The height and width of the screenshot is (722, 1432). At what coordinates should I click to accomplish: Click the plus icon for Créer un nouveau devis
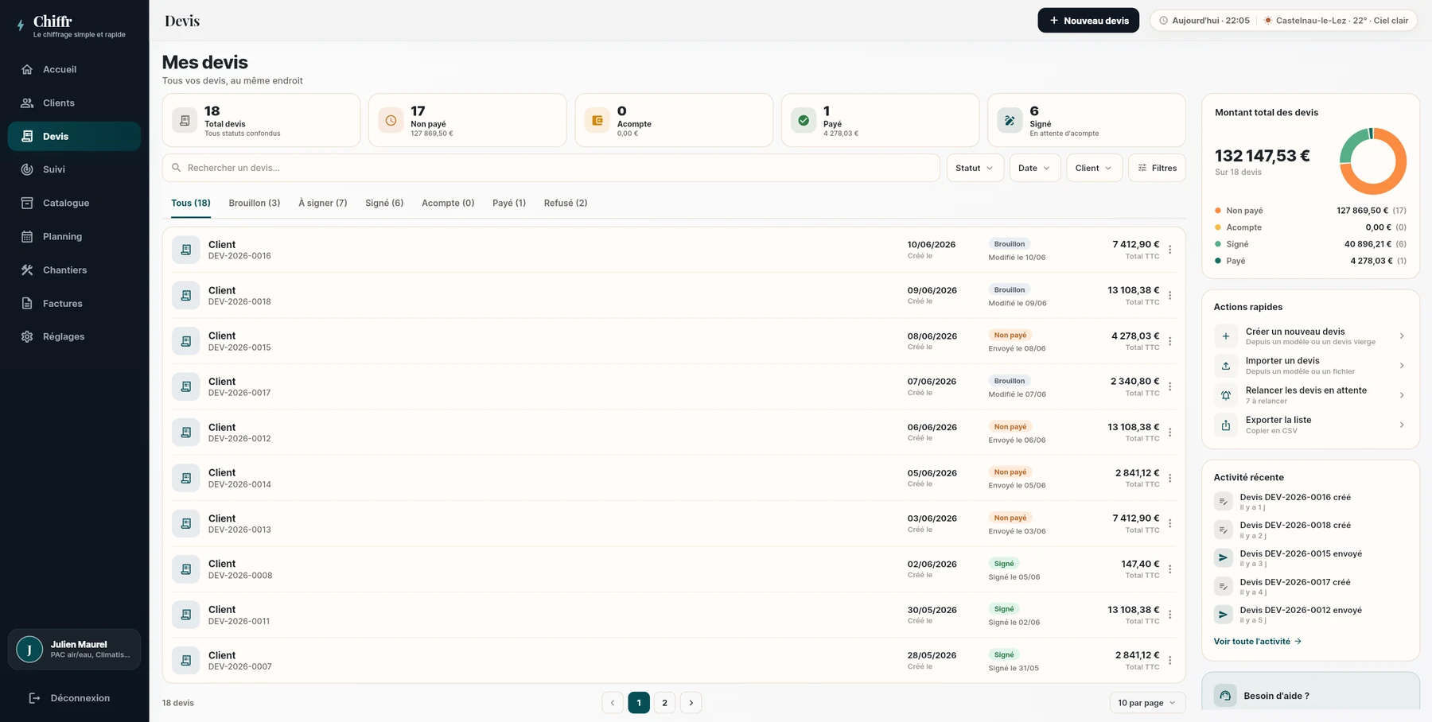[x=1226, y=336]
